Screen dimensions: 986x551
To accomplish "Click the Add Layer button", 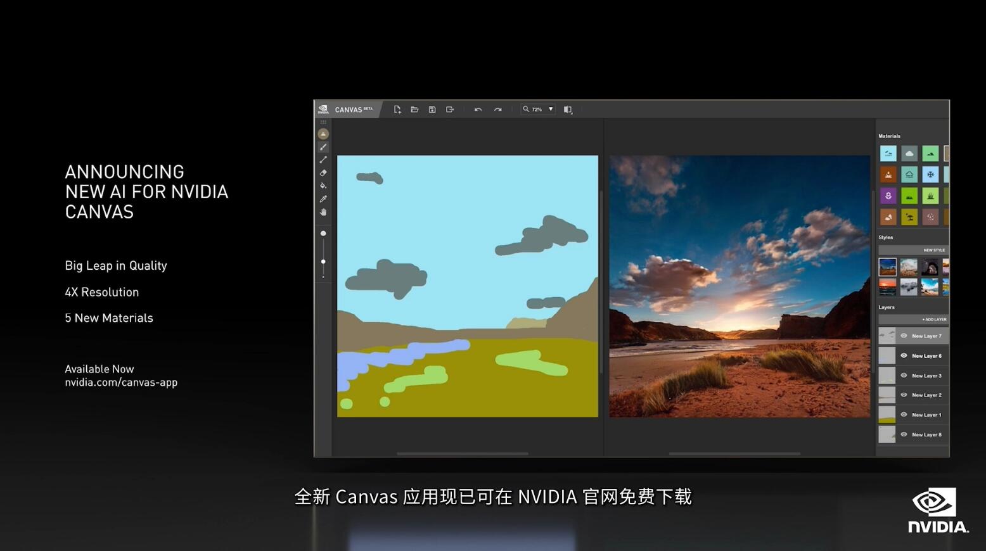I will (x=933, y=319).
